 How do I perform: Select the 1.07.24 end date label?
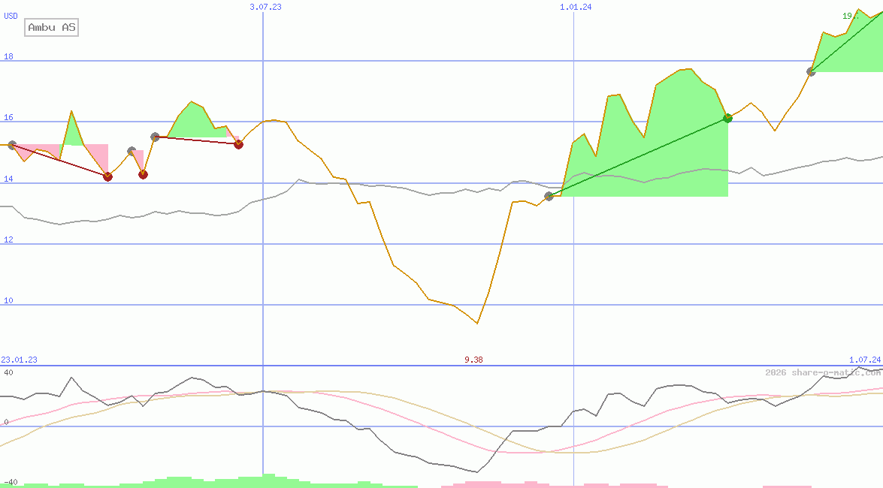[864, 360]
